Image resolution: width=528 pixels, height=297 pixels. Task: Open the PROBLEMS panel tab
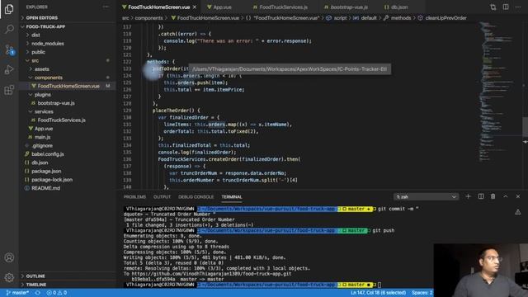point(134,196)
